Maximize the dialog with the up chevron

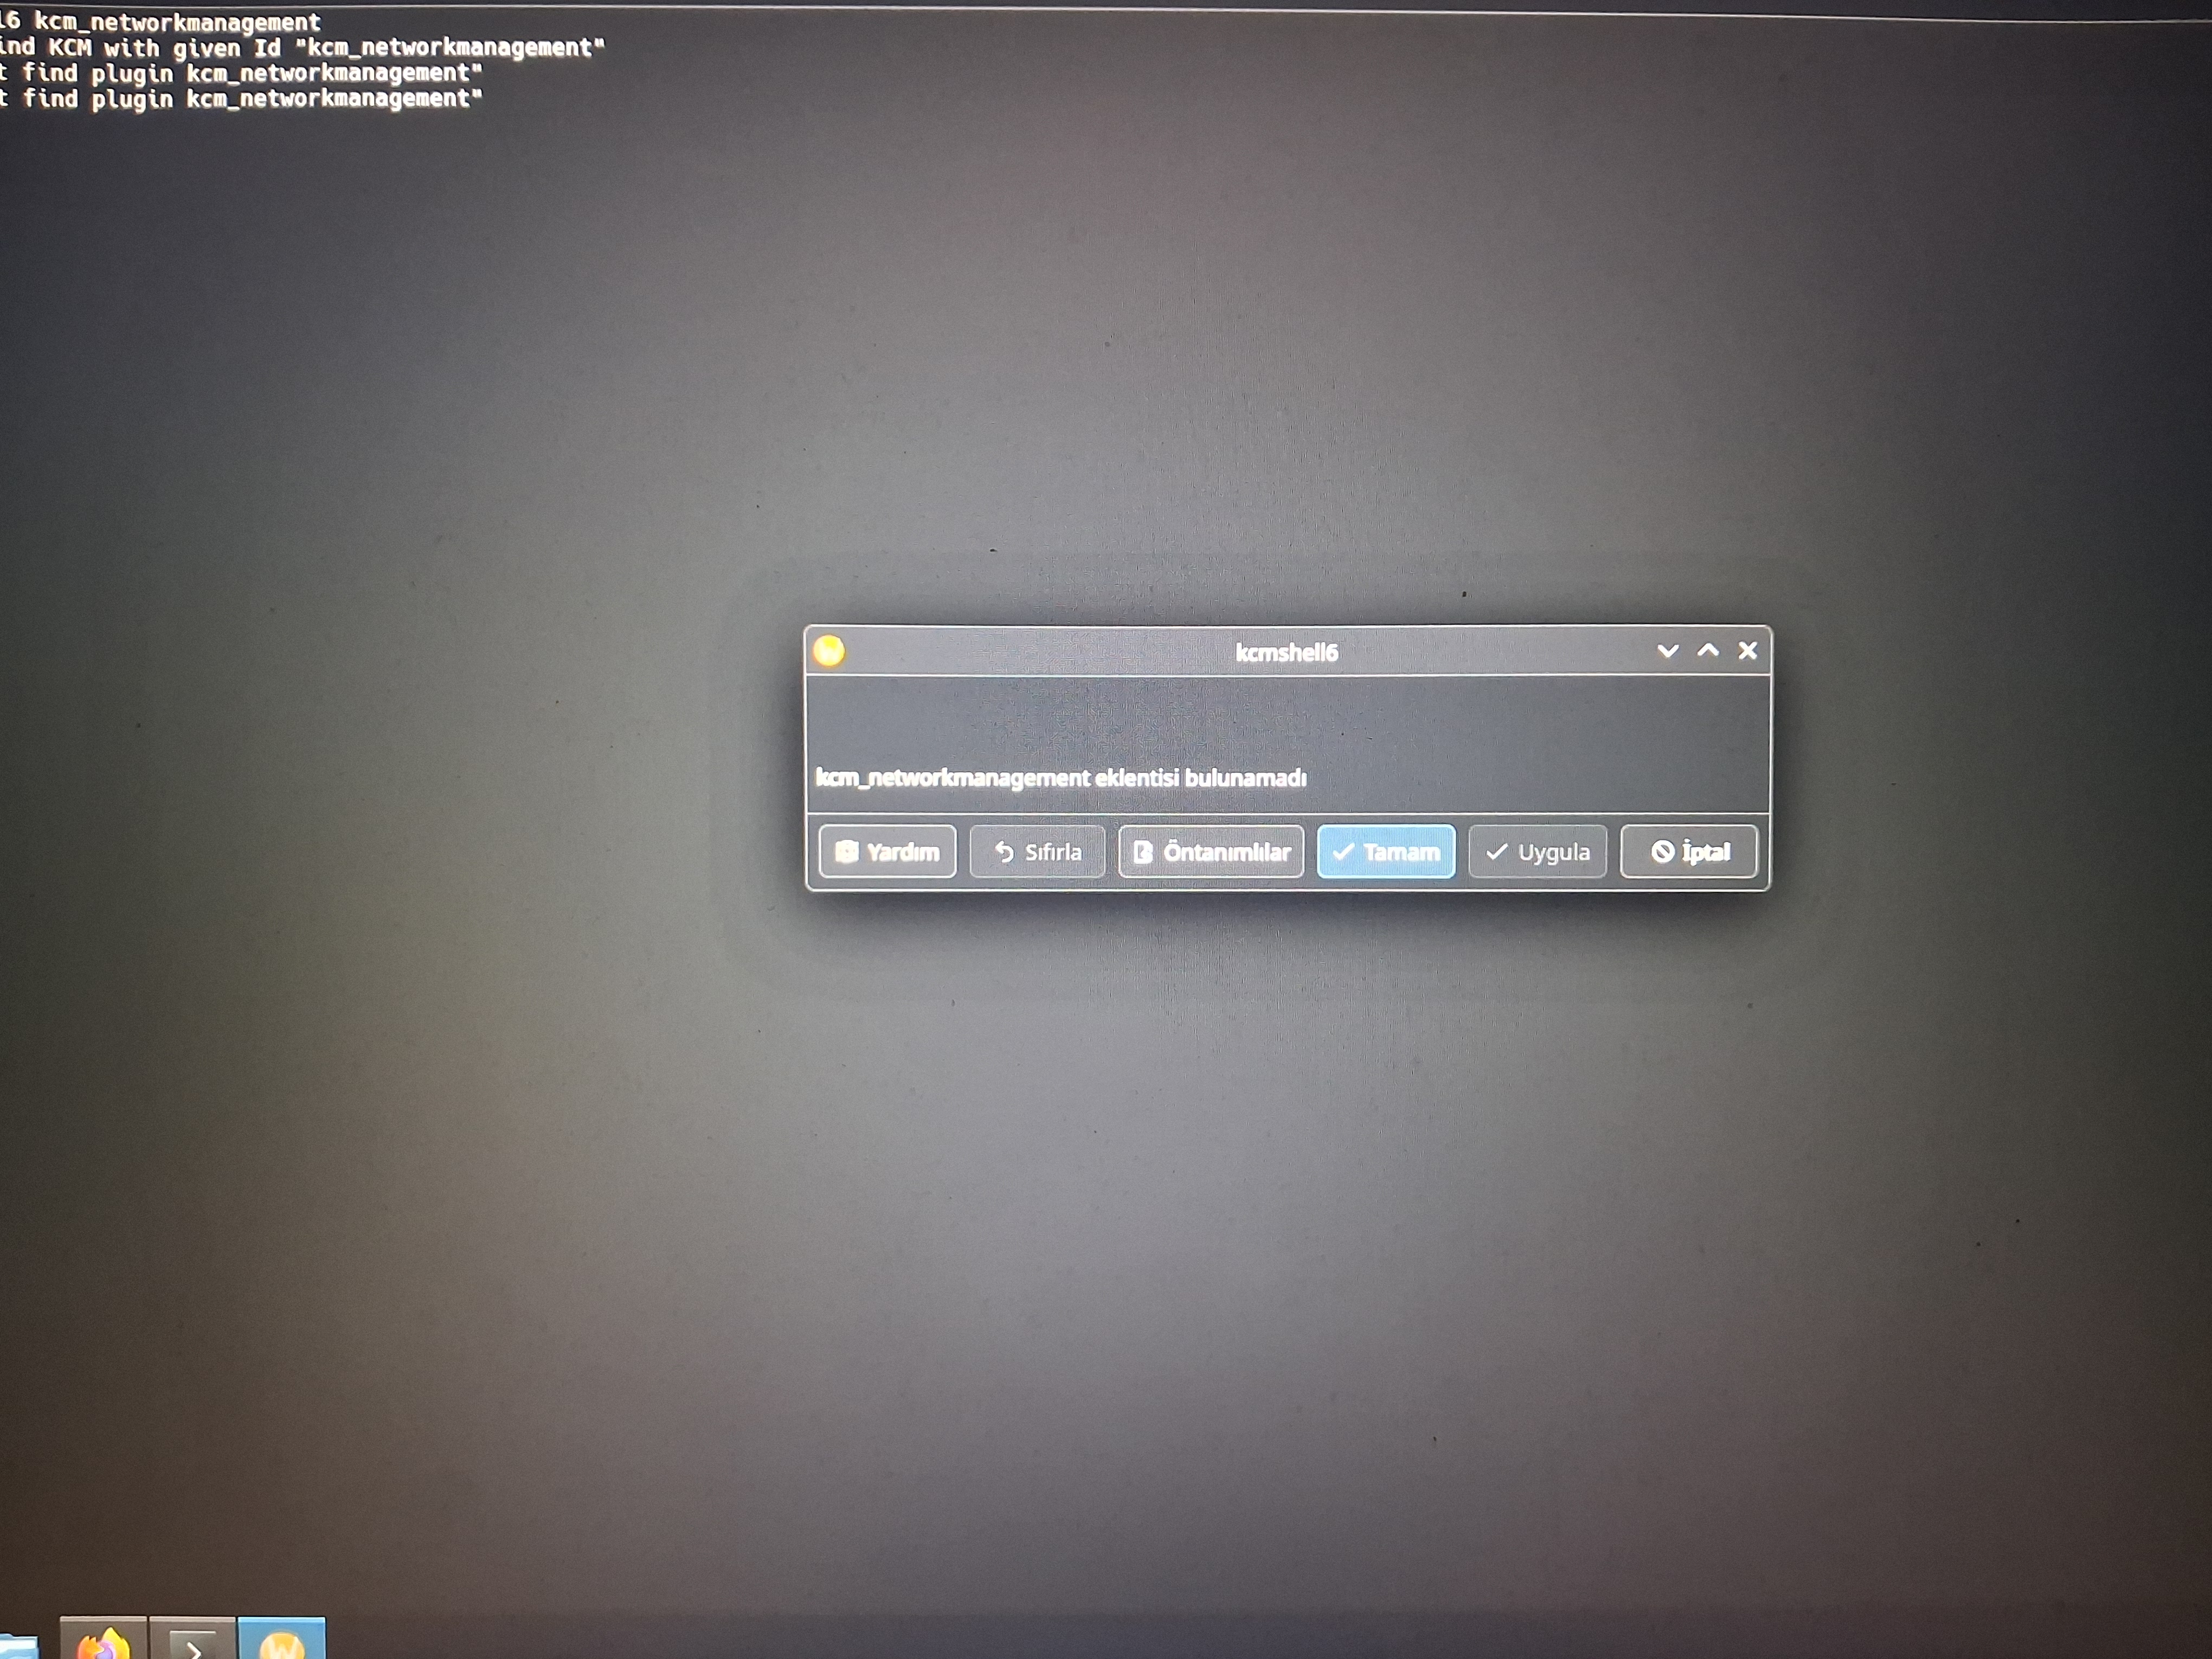pos(1708,651)
